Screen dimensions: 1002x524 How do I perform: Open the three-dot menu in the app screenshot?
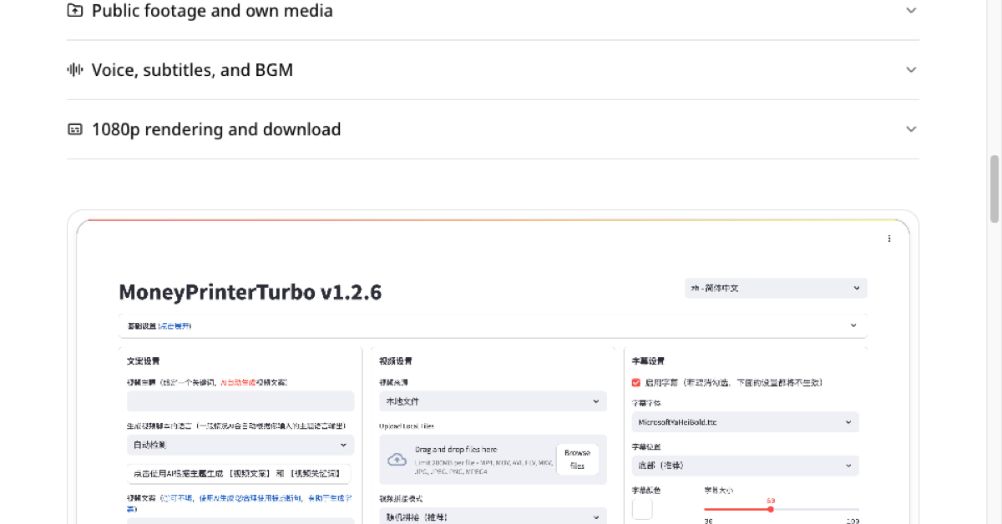coord(889,239)
